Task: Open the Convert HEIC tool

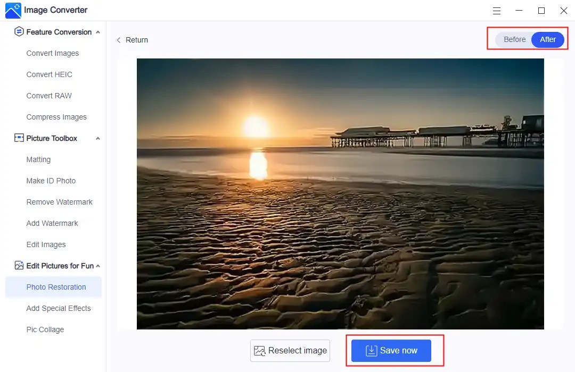Action: [49, 74]
